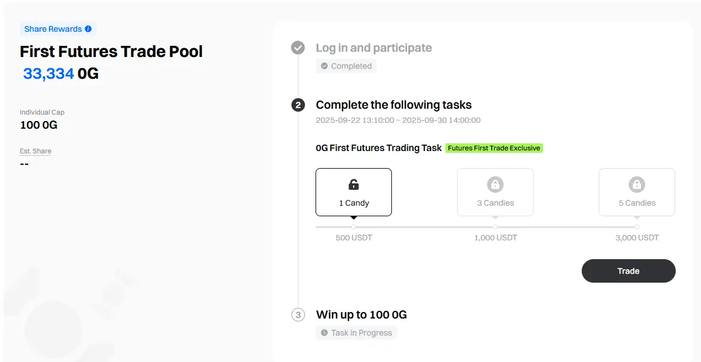701x362 pixels.
Task: Click the green checkmark step one icon
Action: 298,48
